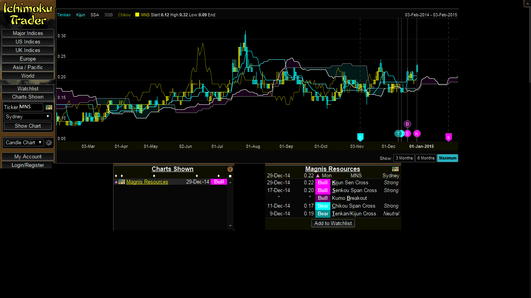Click Add to Watchlist button

(333, 223)
